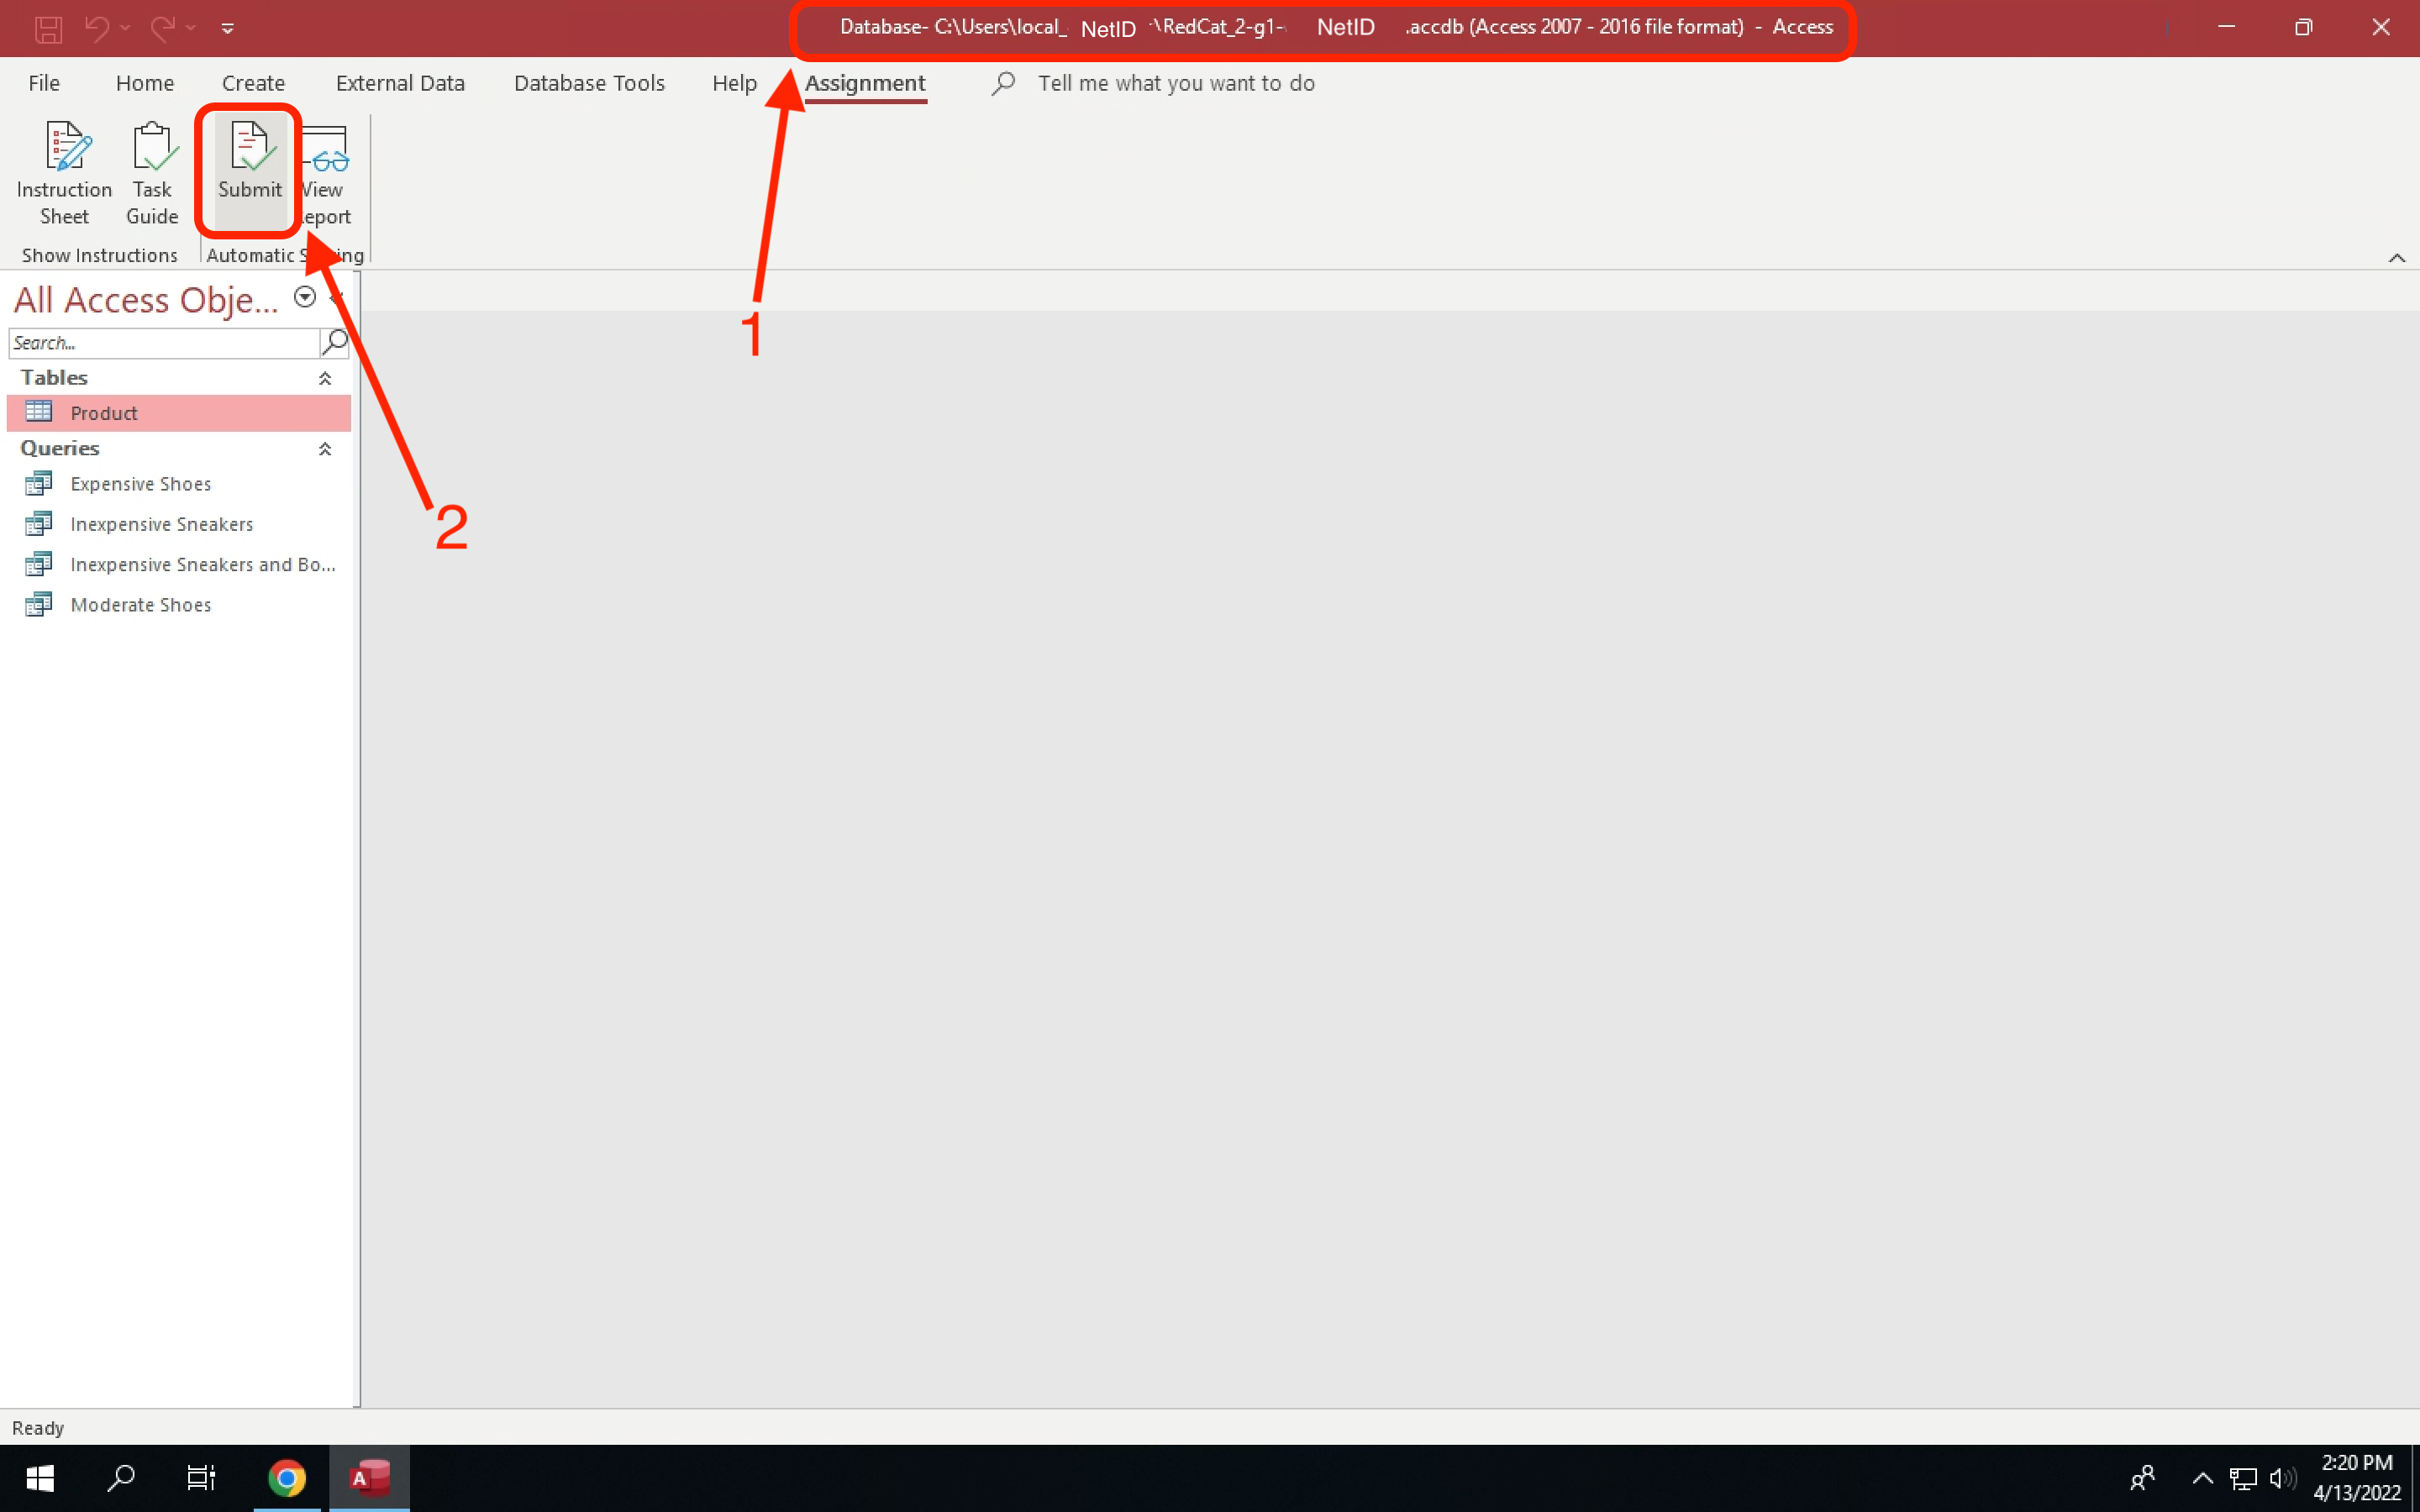Collapse the Tables group

[325, 378]
